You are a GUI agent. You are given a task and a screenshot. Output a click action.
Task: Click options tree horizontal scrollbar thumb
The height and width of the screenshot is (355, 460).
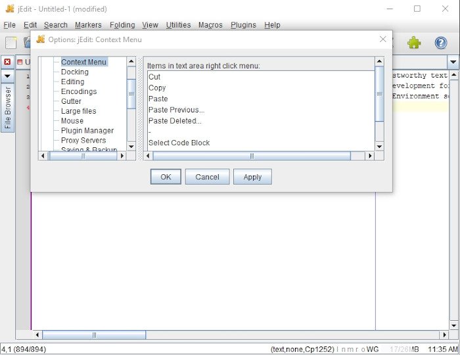point(83,156)
